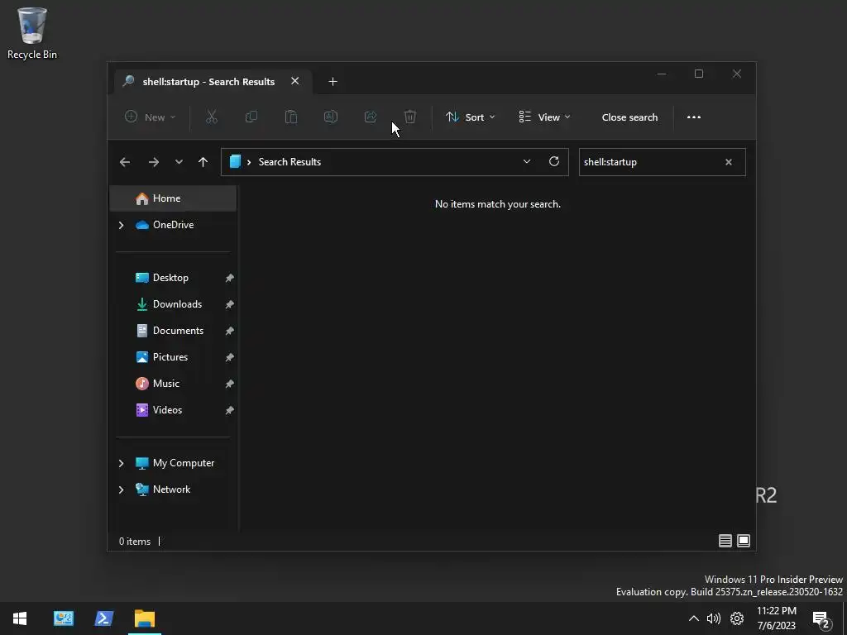Click the Close search button

(x=629, y=117)
